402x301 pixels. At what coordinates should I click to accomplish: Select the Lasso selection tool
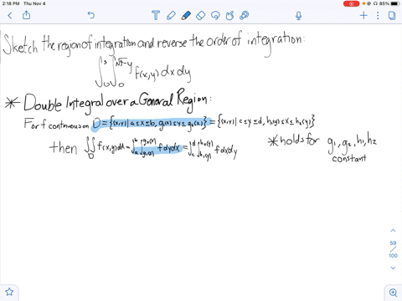[x=215, y=15]
